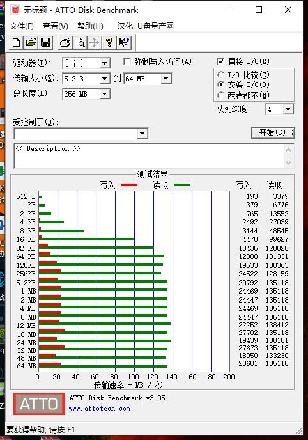The image size is (308, 440).
Task: Open transfer size 64 MB dropdown
Action: pos(166,79)
